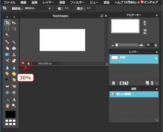The image size is (163, 132).
Task: Select the Hand pan tool
Action: tap(7, 106)
